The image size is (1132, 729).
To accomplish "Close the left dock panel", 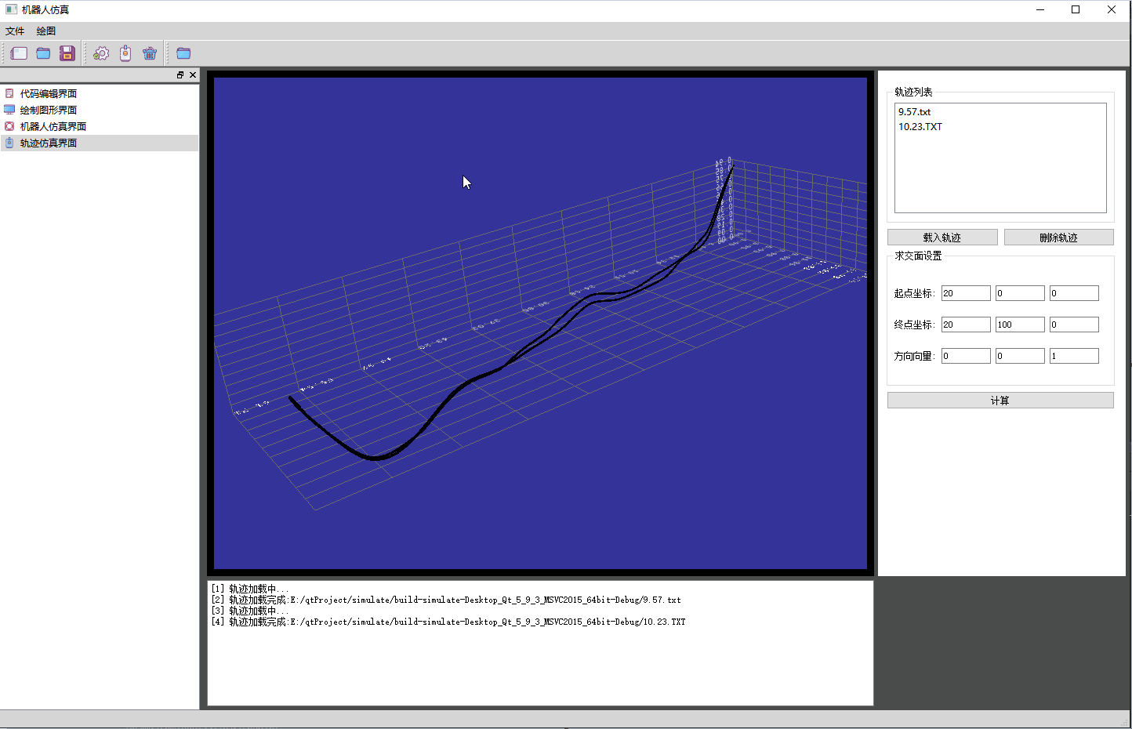I will 193,75.
